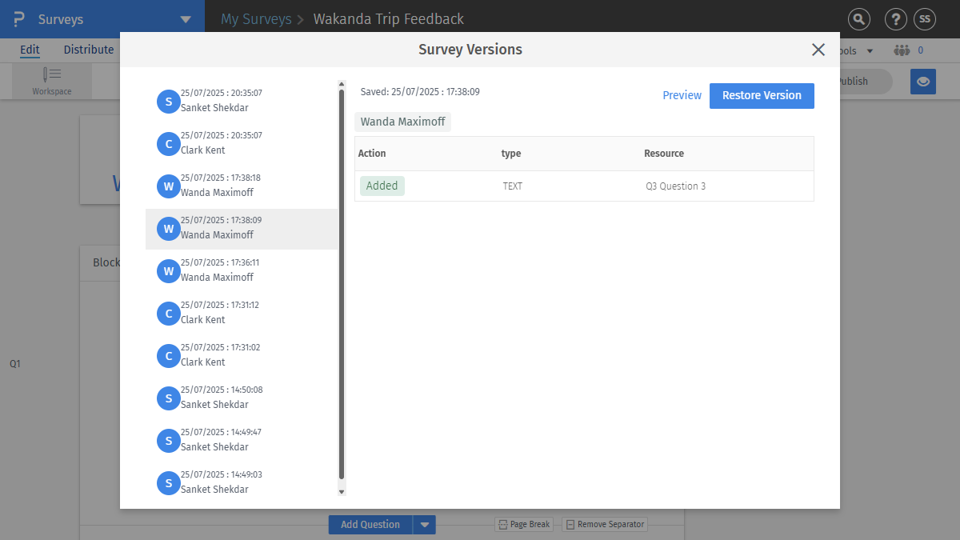
Task: Click the Remove Separator button
Action: click(605, 525)
